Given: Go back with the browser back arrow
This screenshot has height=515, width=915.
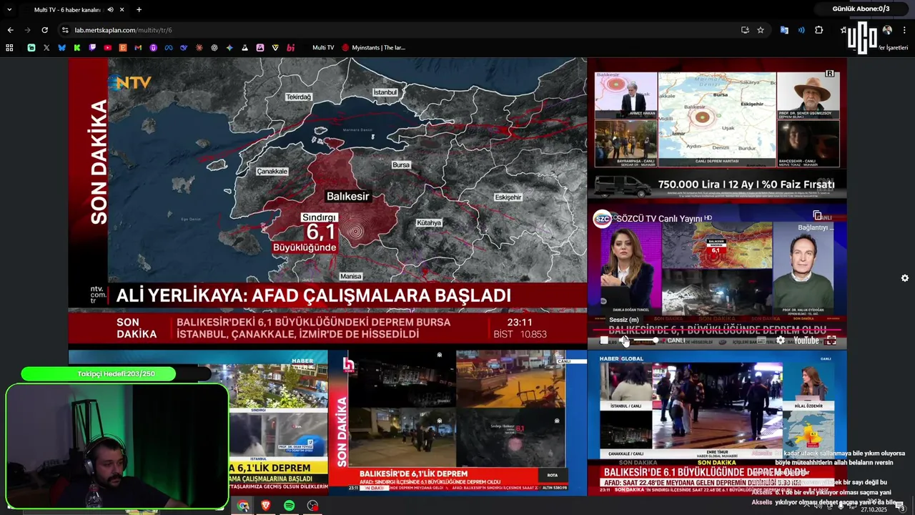Looking at the screenshot, I should (10, 30).
